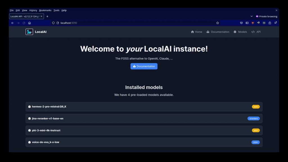The height and width of the screenshot is (162, 288).
Task: Navigate back with the back arrow
Action: click(x=12, y=23)
